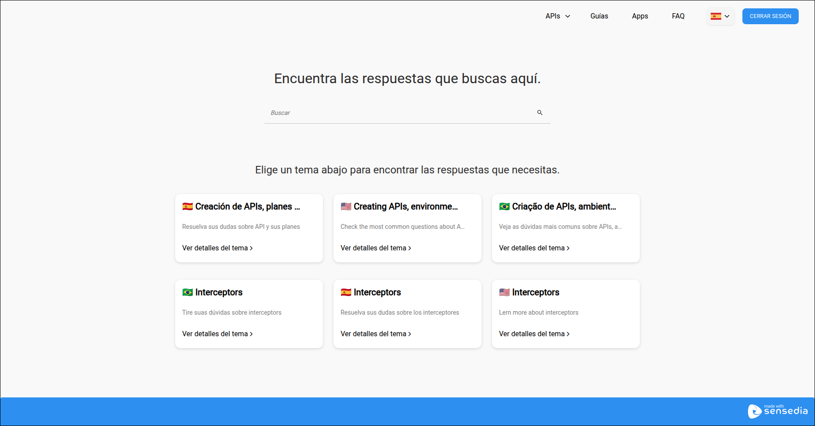
Task: Click text 'Lern more about interceptors'
Action: tap(539, 312)
